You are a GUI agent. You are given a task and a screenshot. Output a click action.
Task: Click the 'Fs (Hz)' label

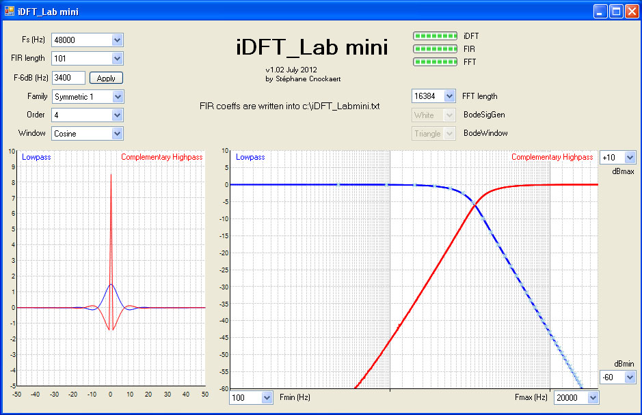click(34, 40)
